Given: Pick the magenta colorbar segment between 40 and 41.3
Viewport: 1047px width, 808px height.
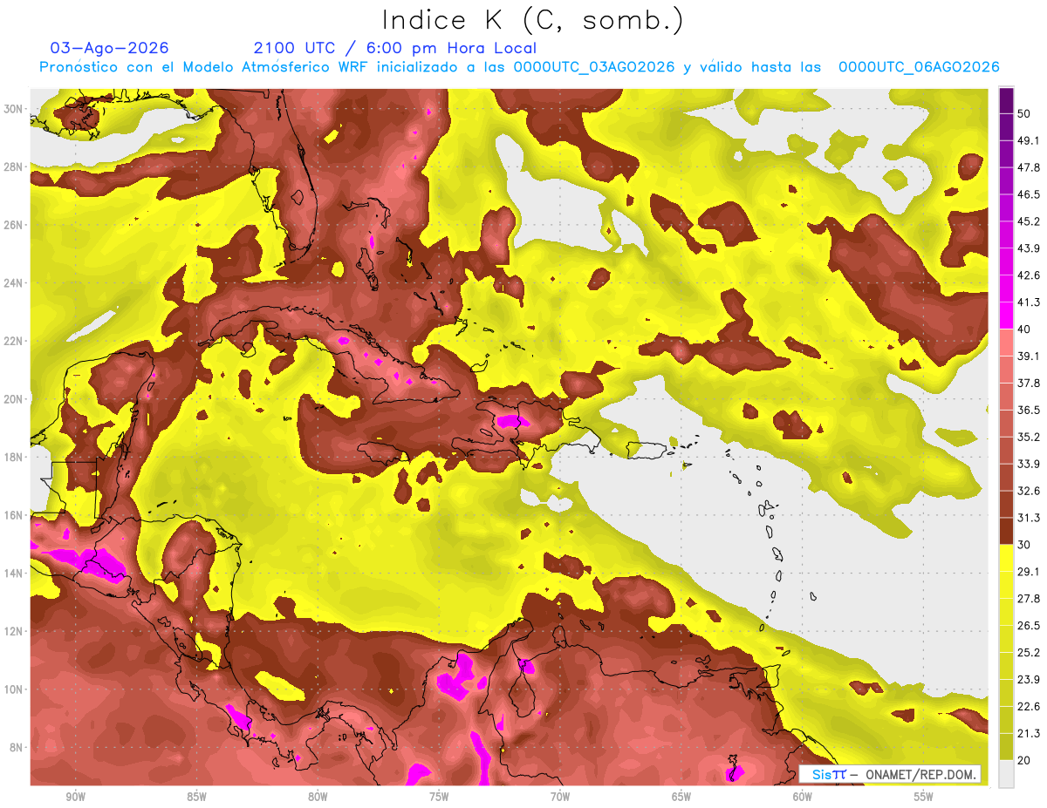Looking at the screenshot, I should point(1006,316).
